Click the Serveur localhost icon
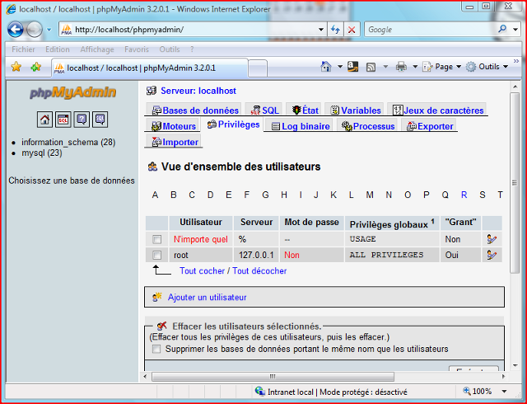Viewport: 527px width, 404px height. click(152, 91)
